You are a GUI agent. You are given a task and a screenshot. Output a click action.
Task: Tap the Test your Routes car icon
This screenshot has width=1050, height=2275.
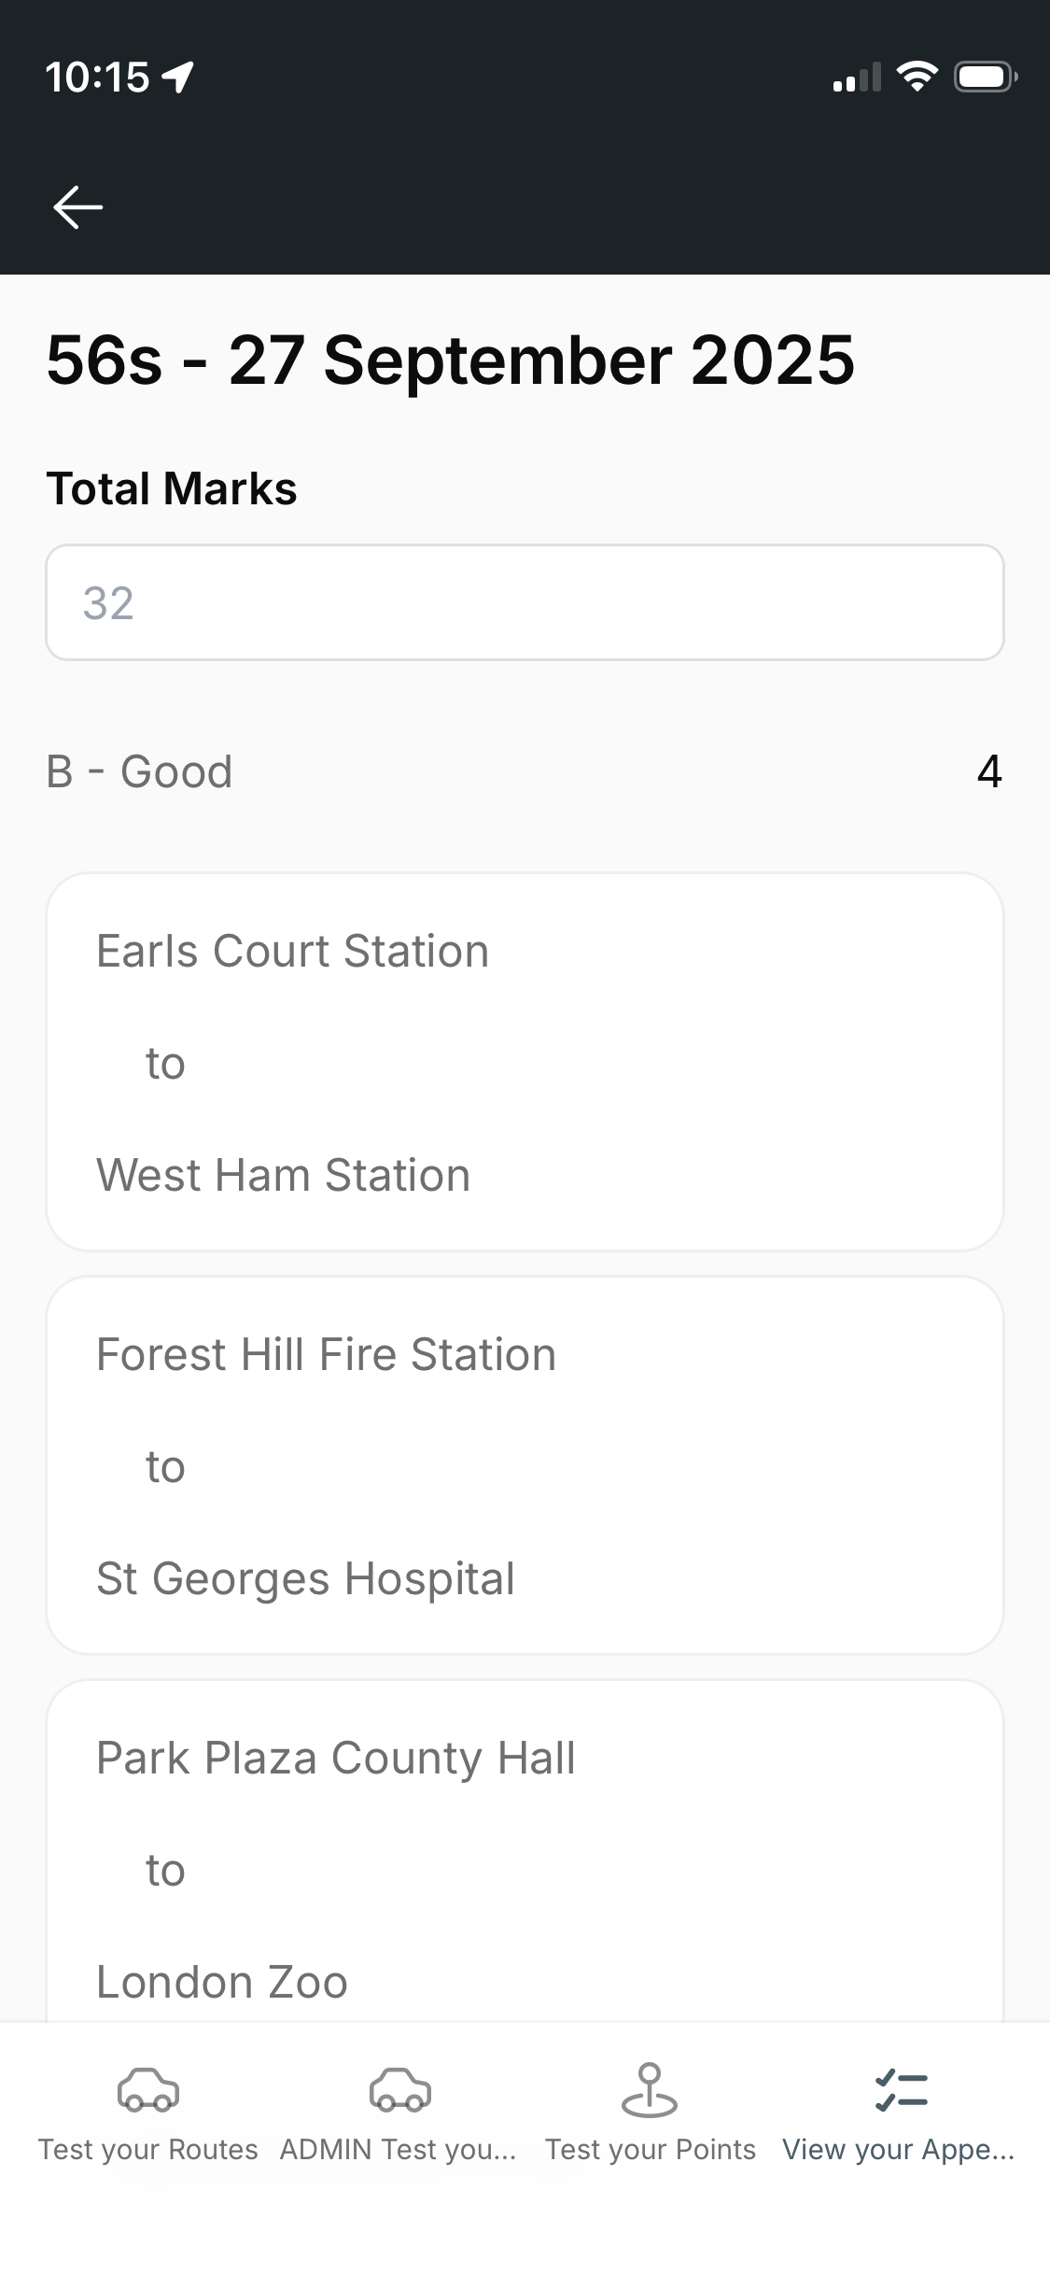[147, 2090]
